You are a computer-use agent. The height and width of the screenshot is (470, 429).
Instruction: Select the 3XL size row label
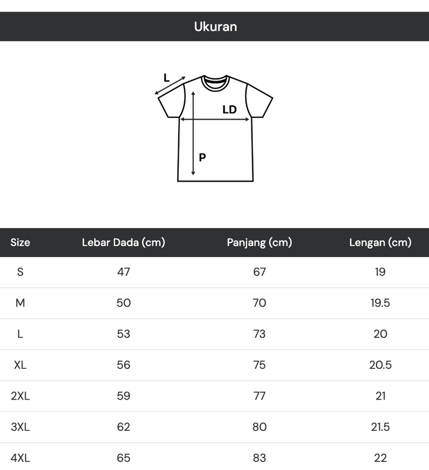[20, 427]
